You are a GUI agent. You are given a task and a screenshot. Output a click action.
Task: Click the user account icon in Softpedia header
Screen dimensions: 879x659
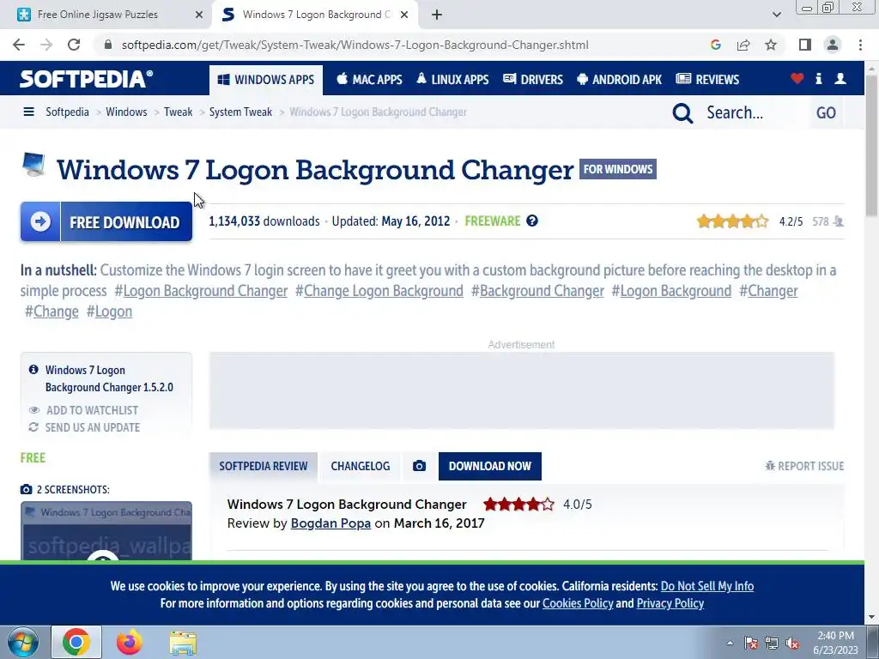pos(840,79)
